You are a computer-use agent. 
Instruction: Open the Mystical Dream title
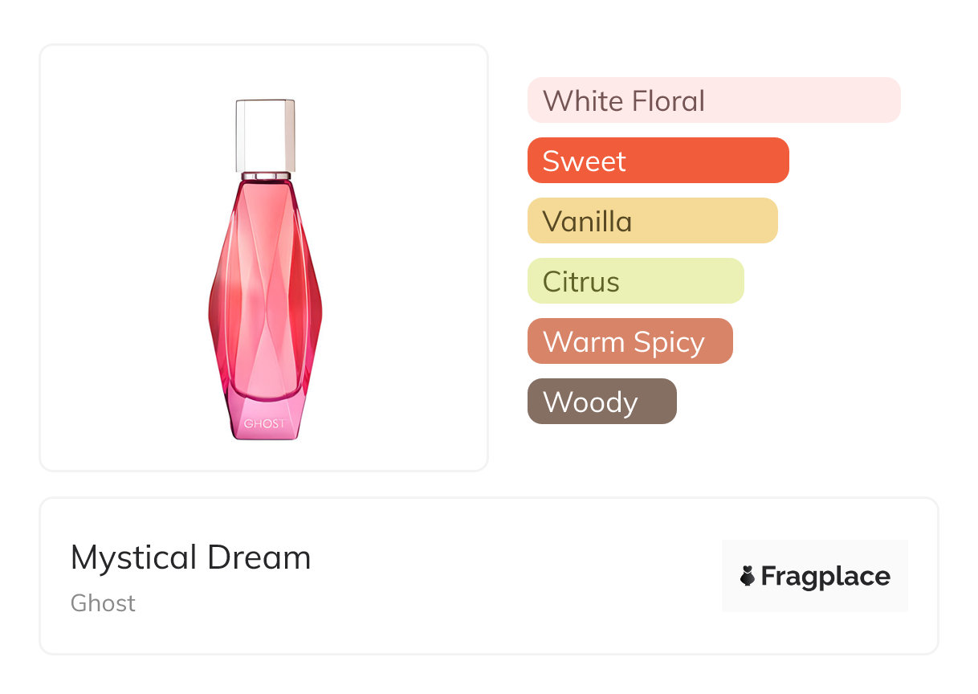tap(190, 557)
